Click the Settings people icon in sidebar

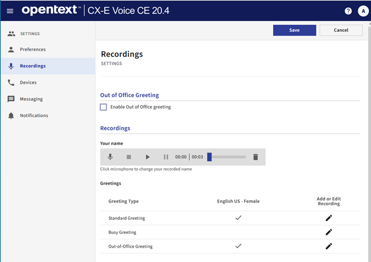[11, 34]
